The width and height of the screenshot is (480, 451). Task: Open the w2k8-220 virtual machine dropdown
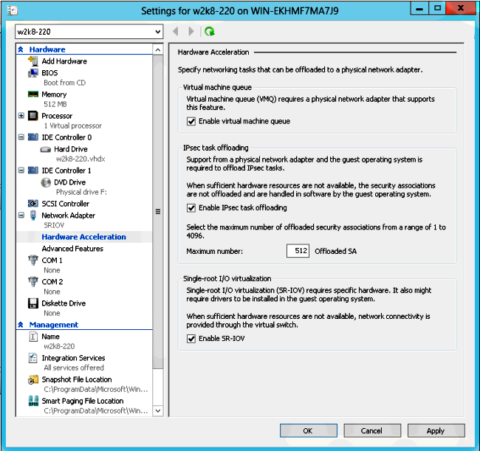pyautogui.click(x=157, y=32)
